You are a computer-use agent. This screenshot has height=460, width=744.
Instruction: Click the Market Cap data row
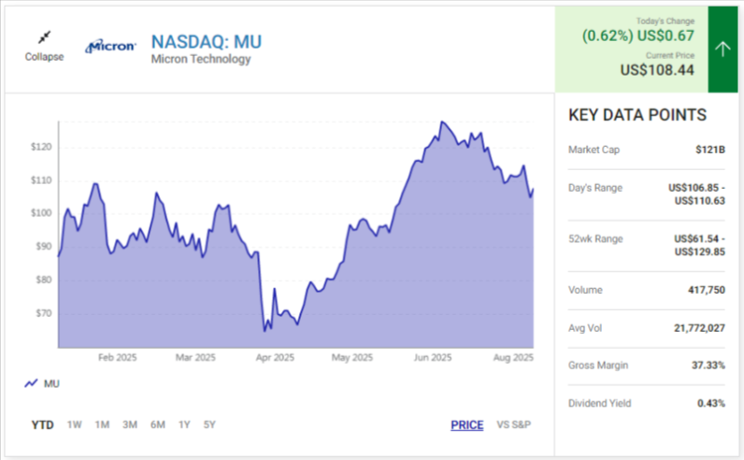[x=647, y=150]
